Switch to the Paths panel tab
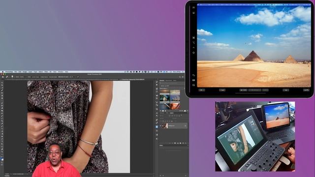 [x=167, y=113]
